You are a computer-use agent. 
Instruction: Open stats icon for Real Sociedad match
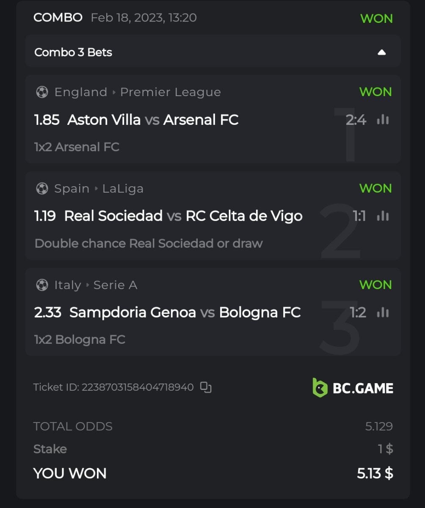click(x=383, y=216)
